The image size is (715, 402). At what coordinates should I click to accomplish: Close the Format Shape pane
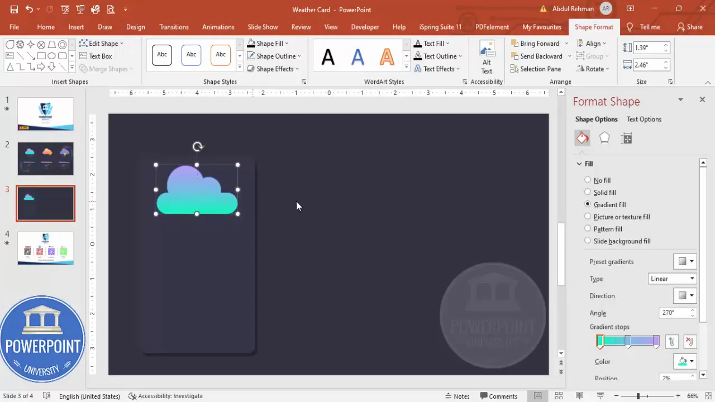[702, 99]
